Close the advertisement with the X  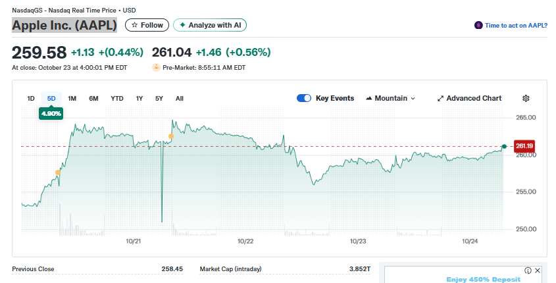(x=538, y=270)
